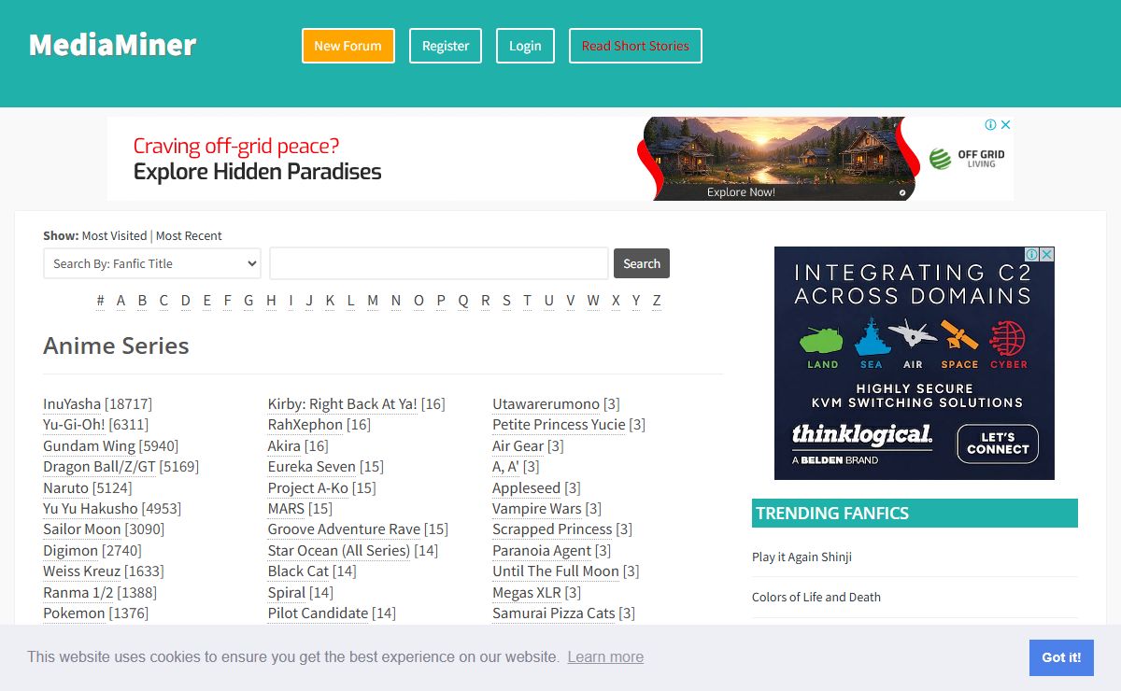Open the Naruto series link
The image size is (1121, 691).
pos(65,488)
